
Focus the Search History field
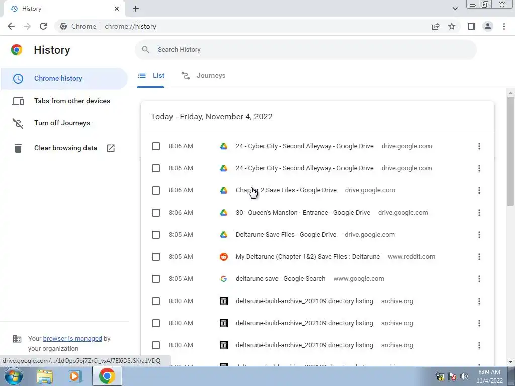click(x=305, y=50)
